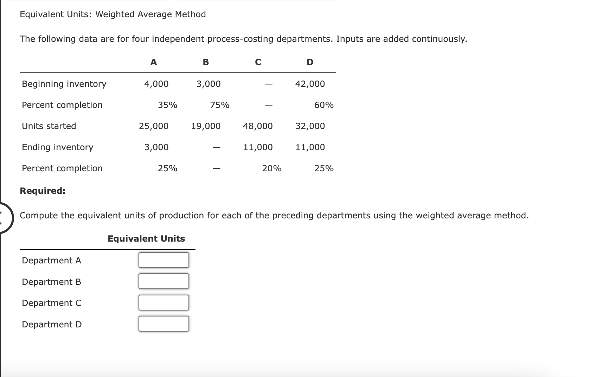616x377 pixels.
Task: Select the Ending inventory row label
Action: [x=57, y=147]
